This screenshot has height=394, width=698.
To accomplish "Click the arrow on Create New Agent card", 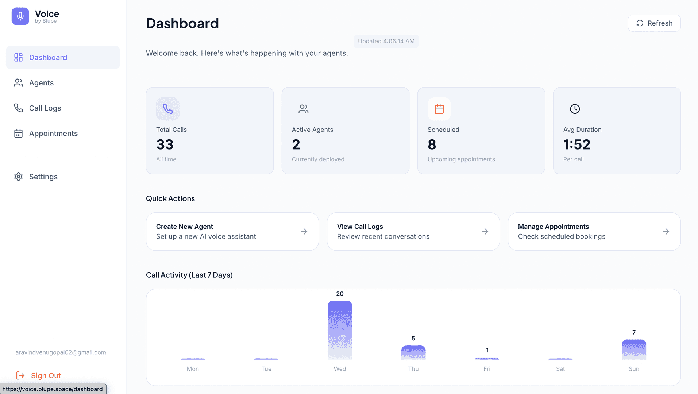I will tap(304, 232).
